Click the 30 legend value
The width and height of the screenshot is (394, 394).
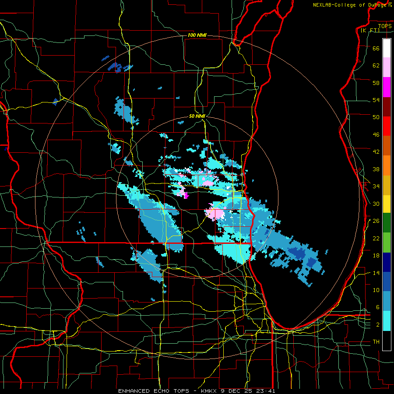click(x=376, y=204)
